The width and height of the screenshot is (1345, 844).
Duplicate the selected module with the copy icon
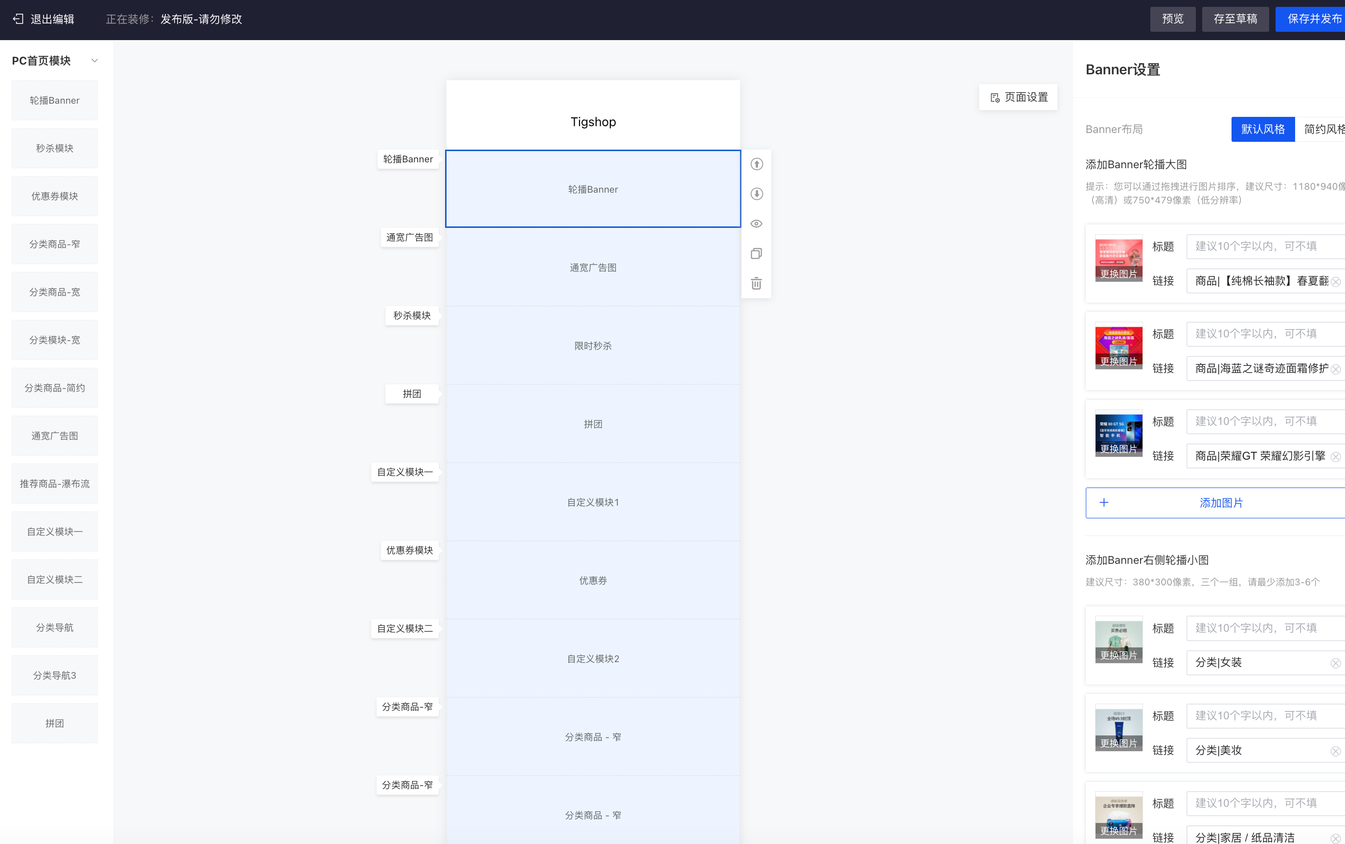point(756,253)
